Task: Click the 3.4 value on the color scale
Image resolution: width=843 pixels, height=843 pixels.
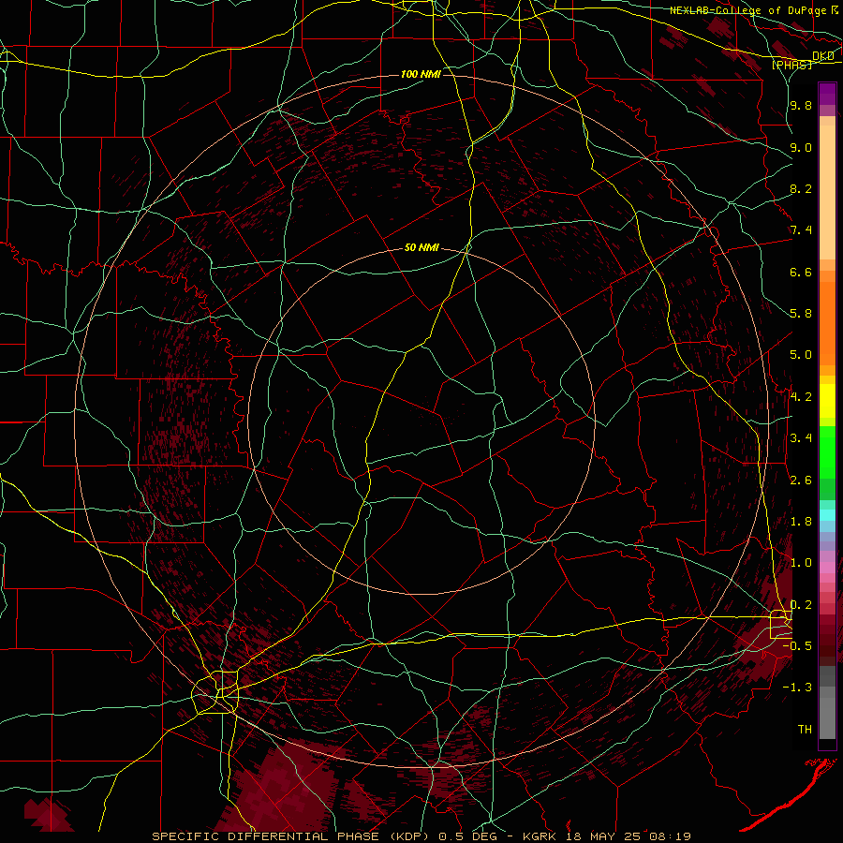Action: 801,438
